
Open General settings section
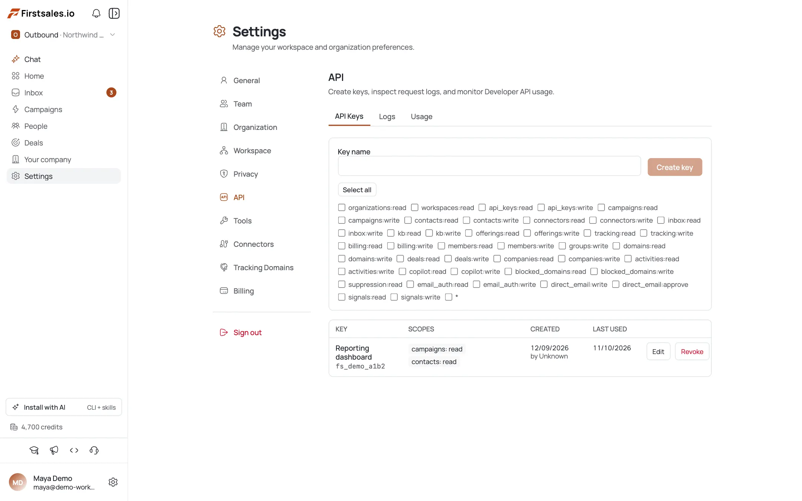click(x=262, y=81)
